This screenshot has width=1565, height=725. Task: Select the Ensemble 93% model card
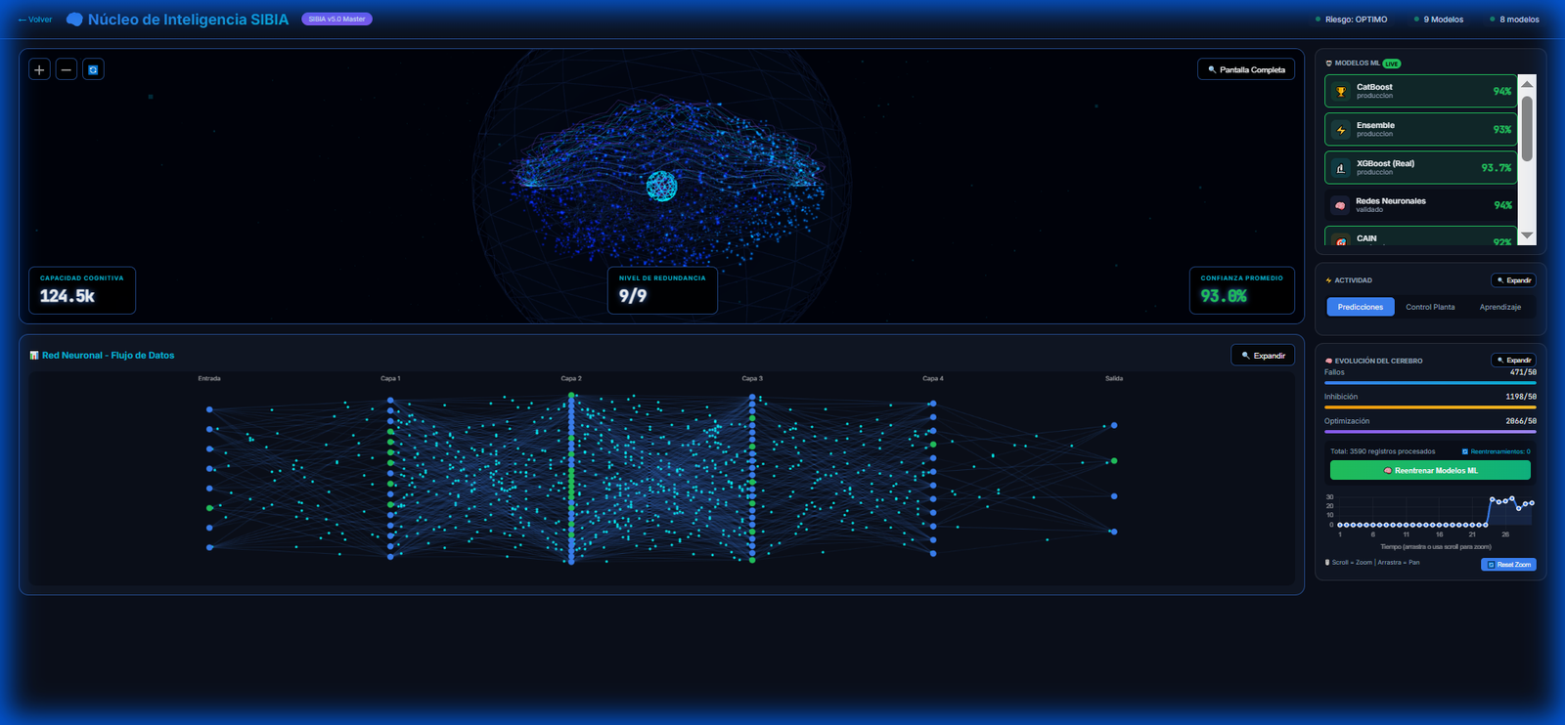coord(1420,129)
